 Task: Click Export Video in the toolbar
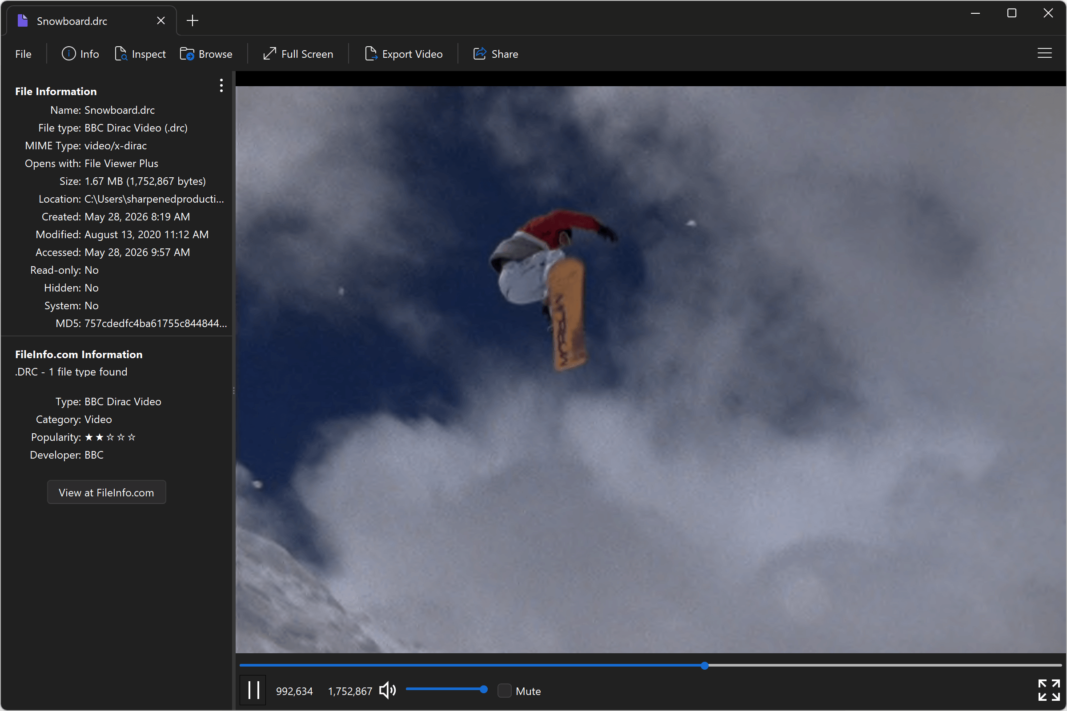click(403, 54)
